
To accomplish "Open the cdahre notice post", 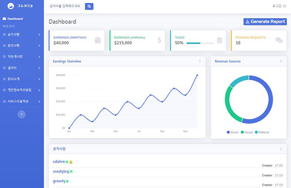I will tap(59, 162).
